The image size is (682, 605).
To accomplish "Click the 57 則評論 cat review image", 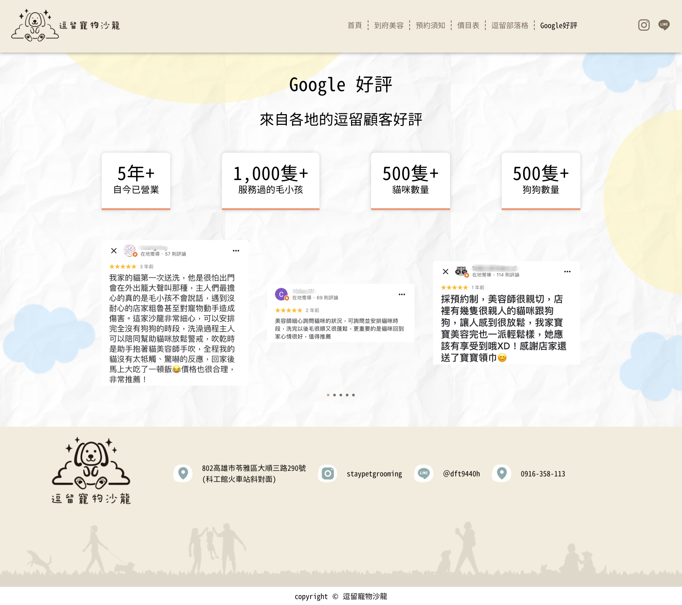I will (x=175, y=313).
